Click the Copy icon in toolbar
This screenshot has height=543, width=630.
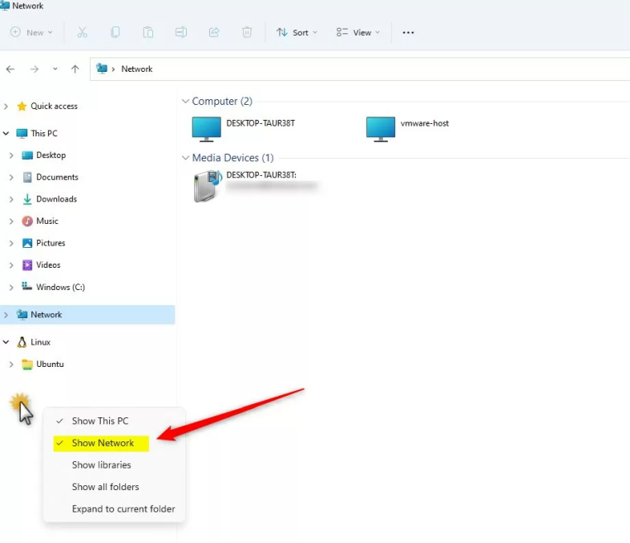tap(115, 32)
